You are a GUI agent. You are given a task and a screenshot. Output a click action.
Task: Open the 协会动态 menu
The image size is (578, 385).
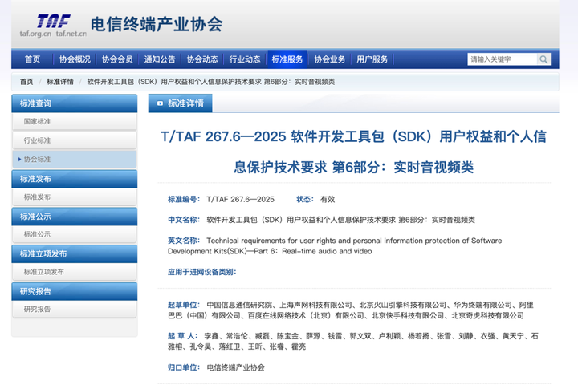202,59
